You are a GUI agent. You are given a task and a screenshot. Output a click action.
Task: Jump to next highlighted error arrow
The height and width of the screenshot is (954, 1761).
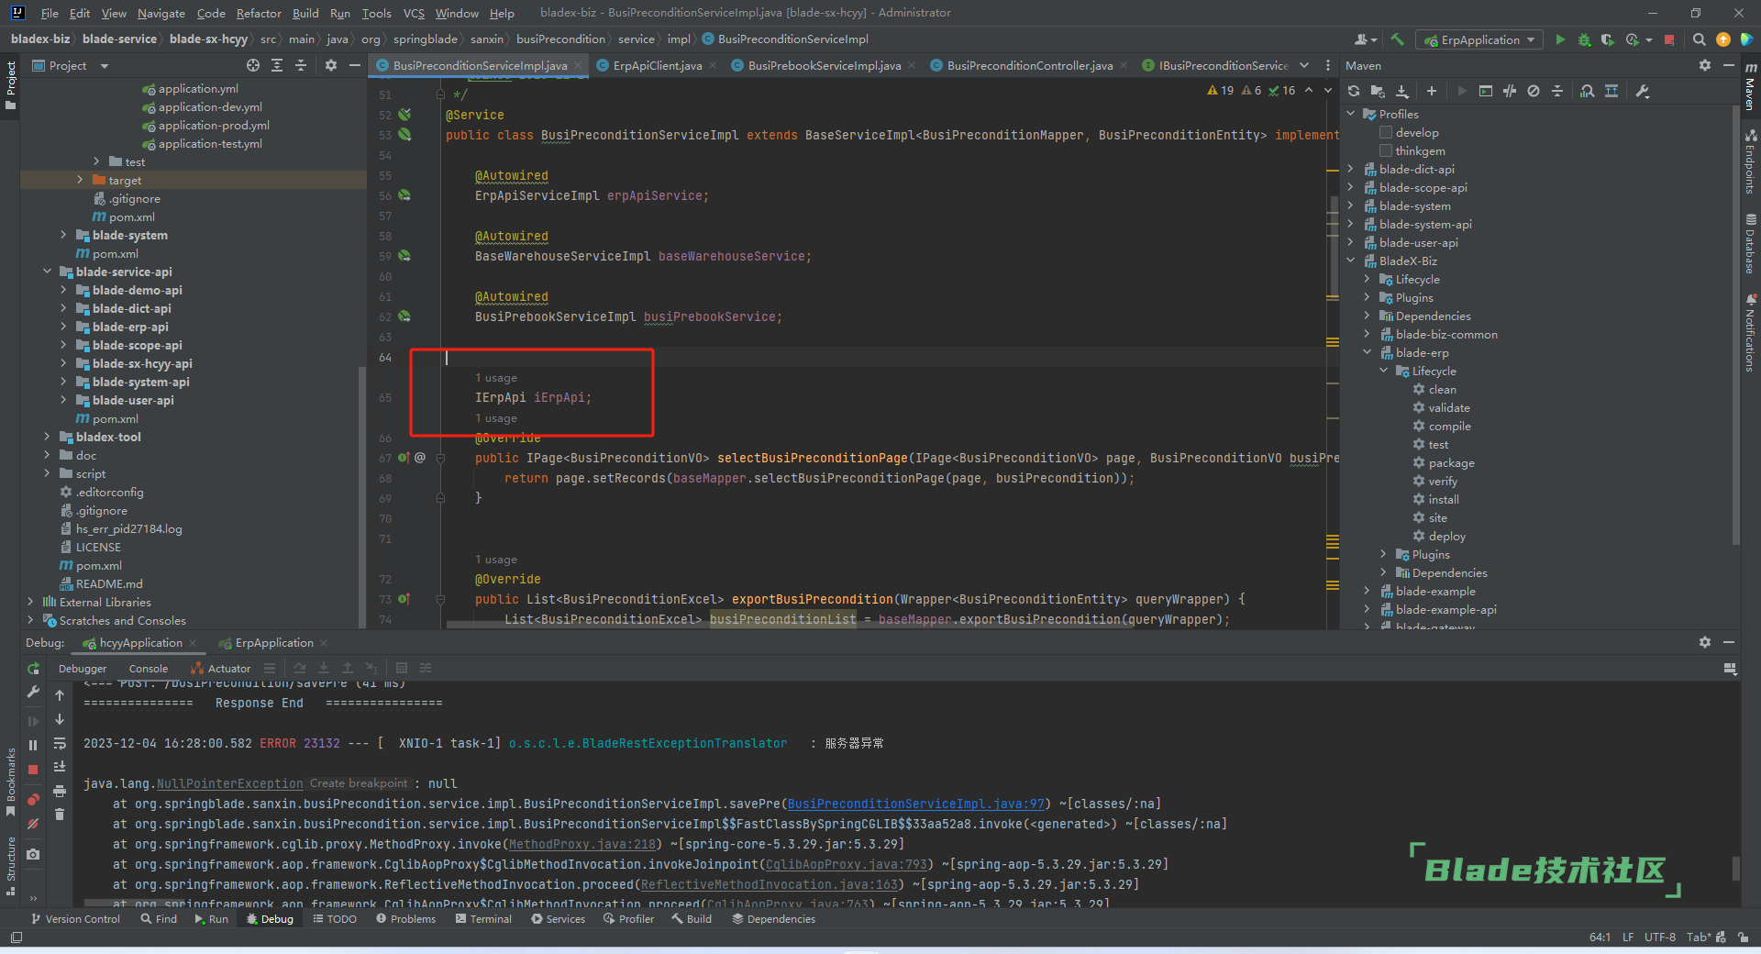point(1327,90)
